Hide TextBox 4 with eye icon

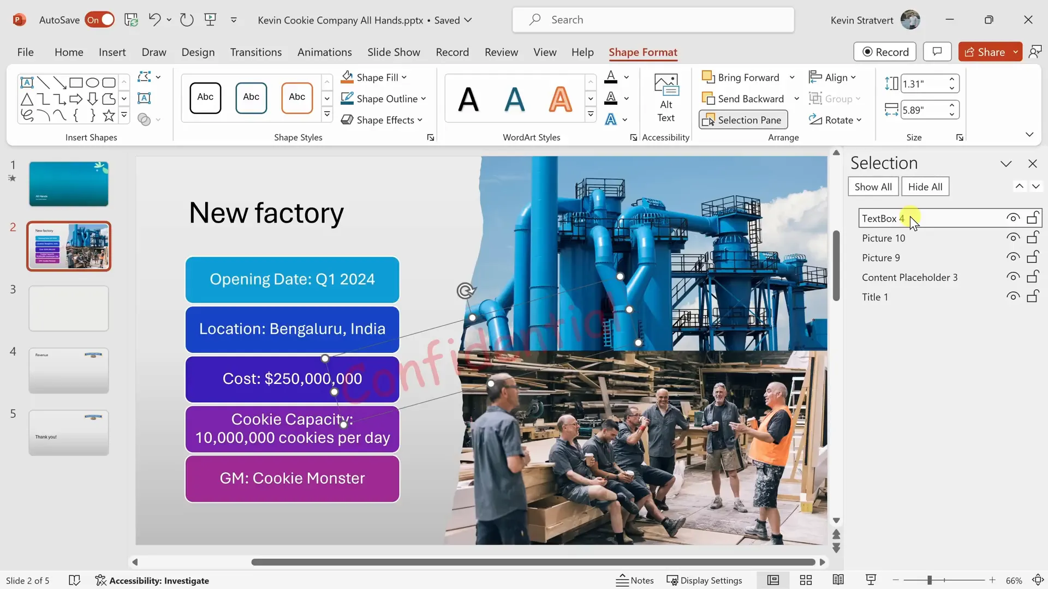[1013, 218]
